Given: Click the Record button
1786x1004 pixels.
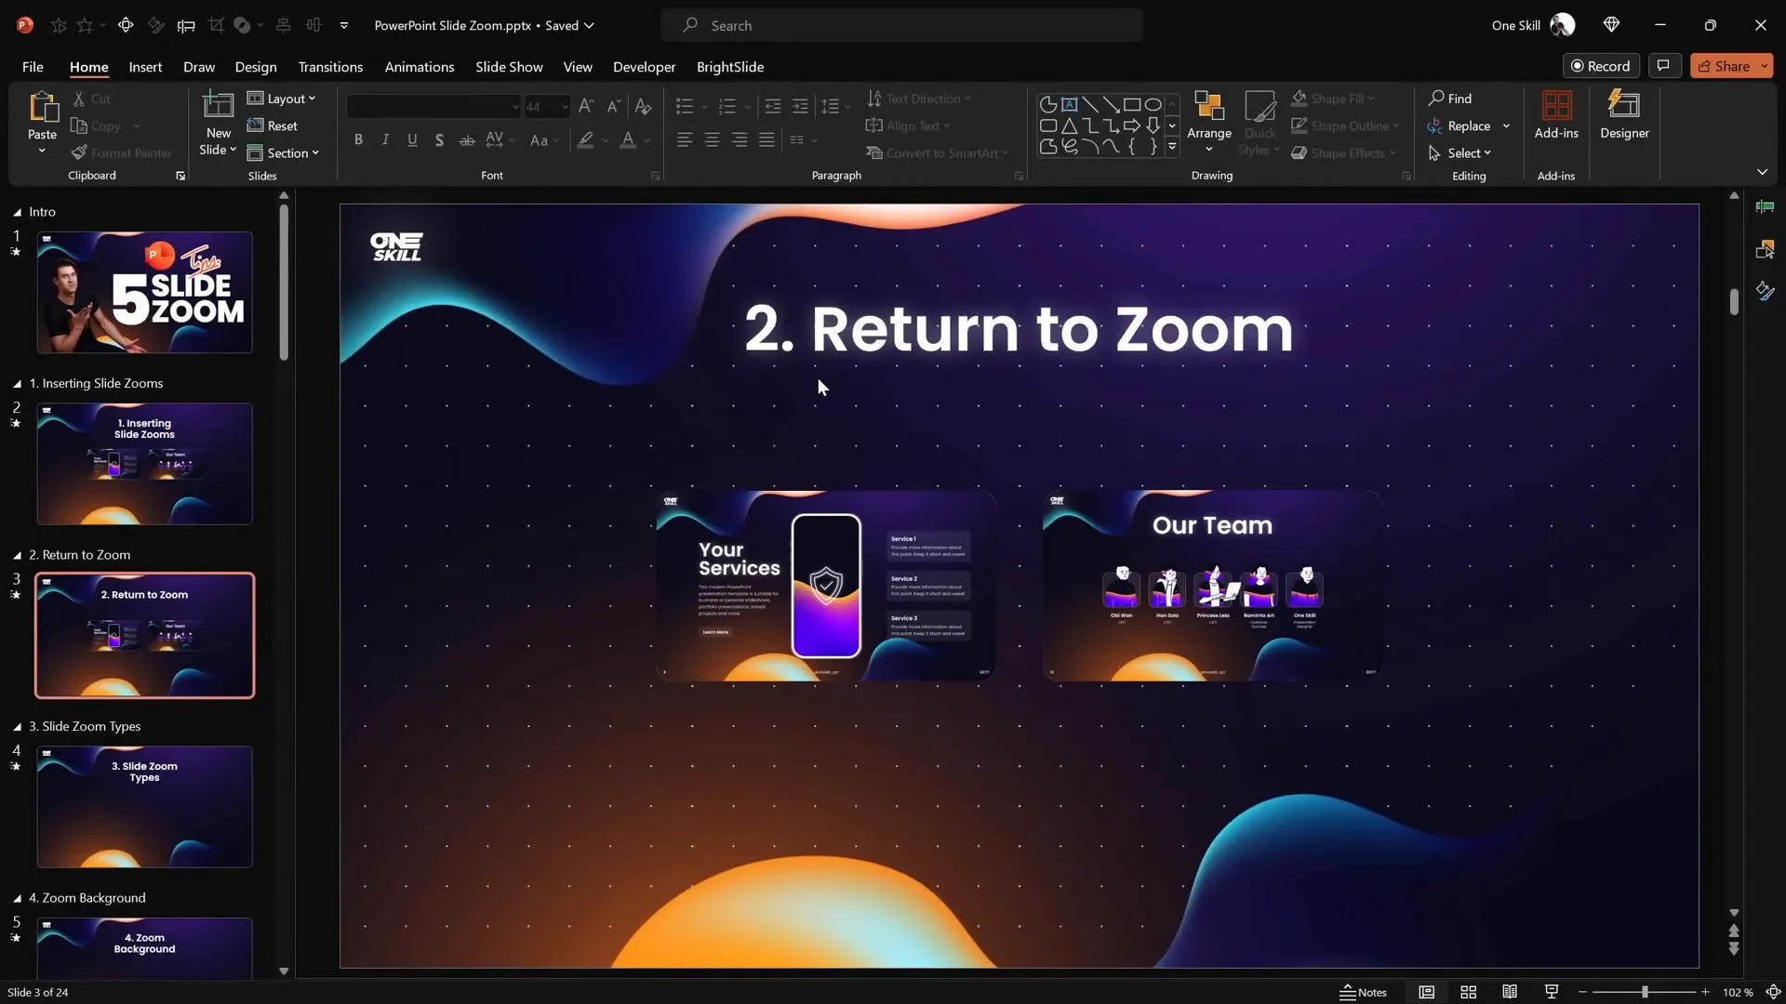Looking at the screenshot, I should [x=1600, y=66].
